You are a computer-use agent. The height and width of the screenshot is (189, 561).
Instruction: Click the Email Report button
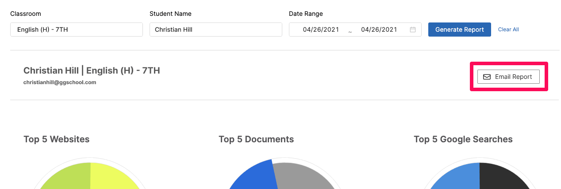508,77
